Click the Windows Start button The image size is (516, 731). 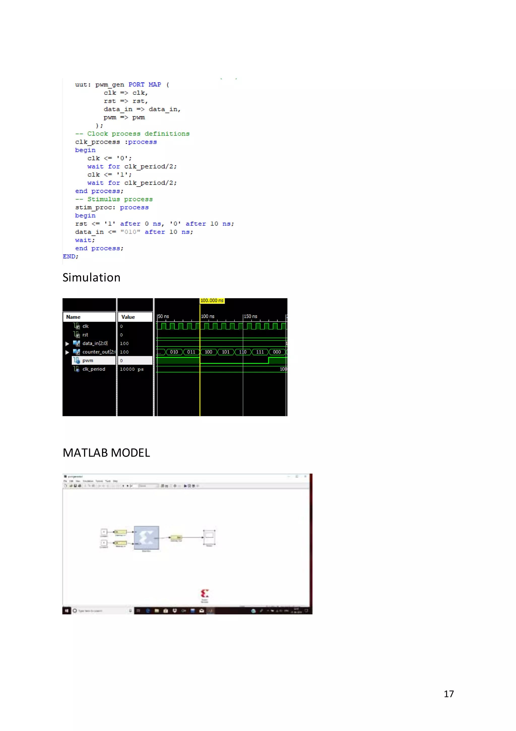tap(67, 611)
